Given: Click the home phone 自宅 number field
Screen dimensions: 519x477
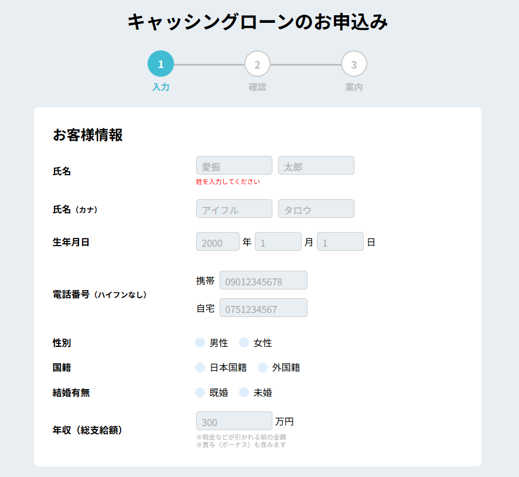Looking at the screenshot, I should (264, 308).
